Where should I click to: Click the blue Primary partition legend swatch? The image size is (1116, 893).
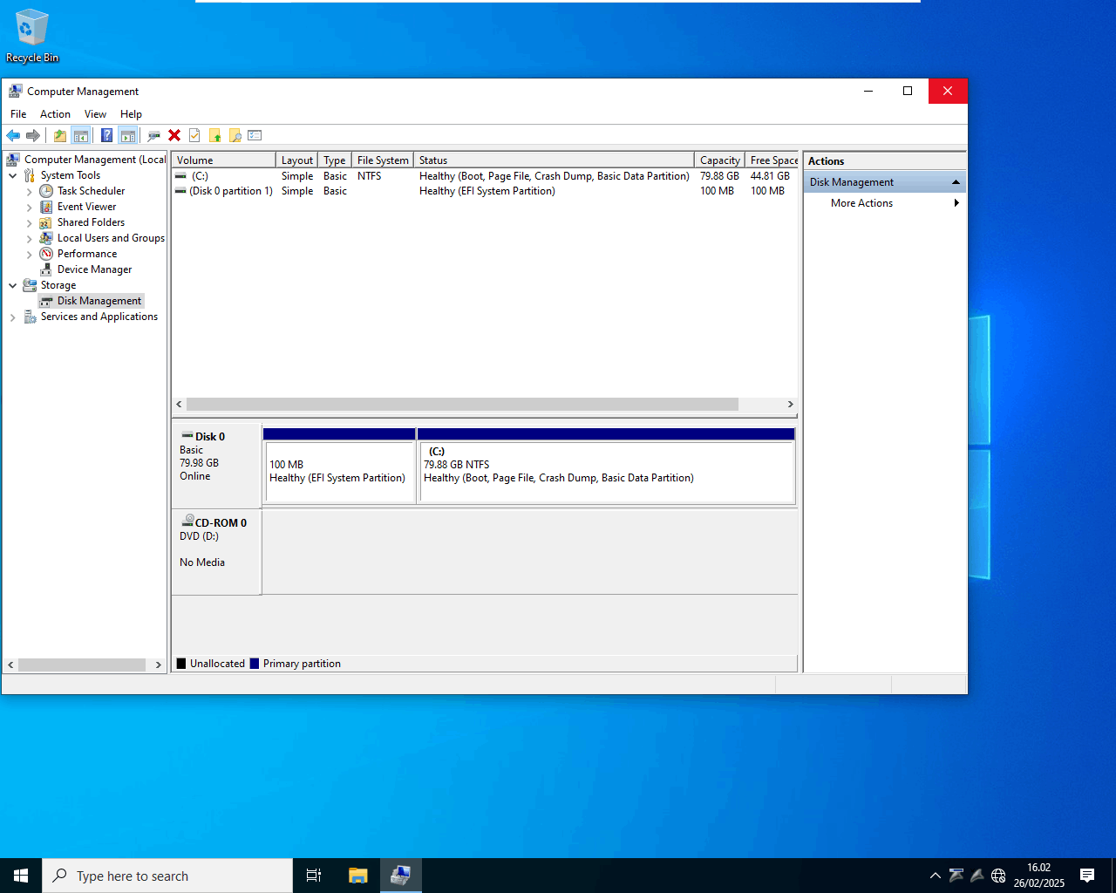[255, 664]
